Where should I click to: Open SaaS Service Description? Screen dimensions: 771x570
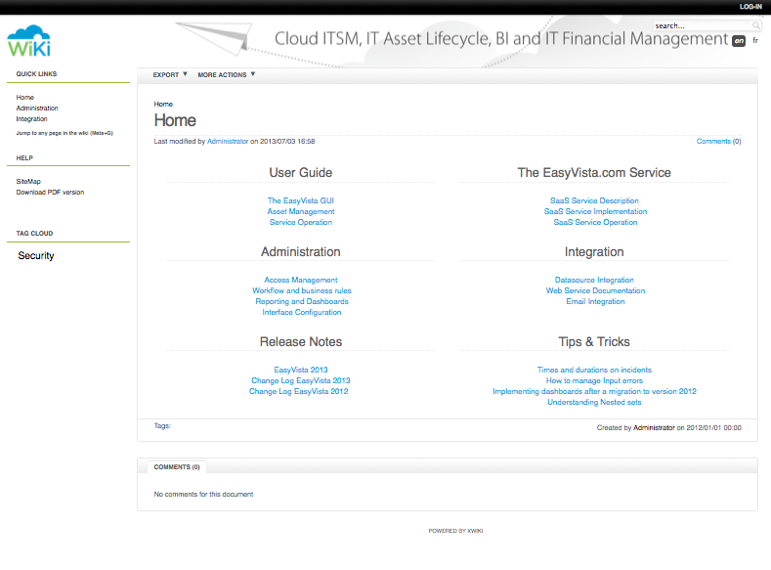[594, 200]
